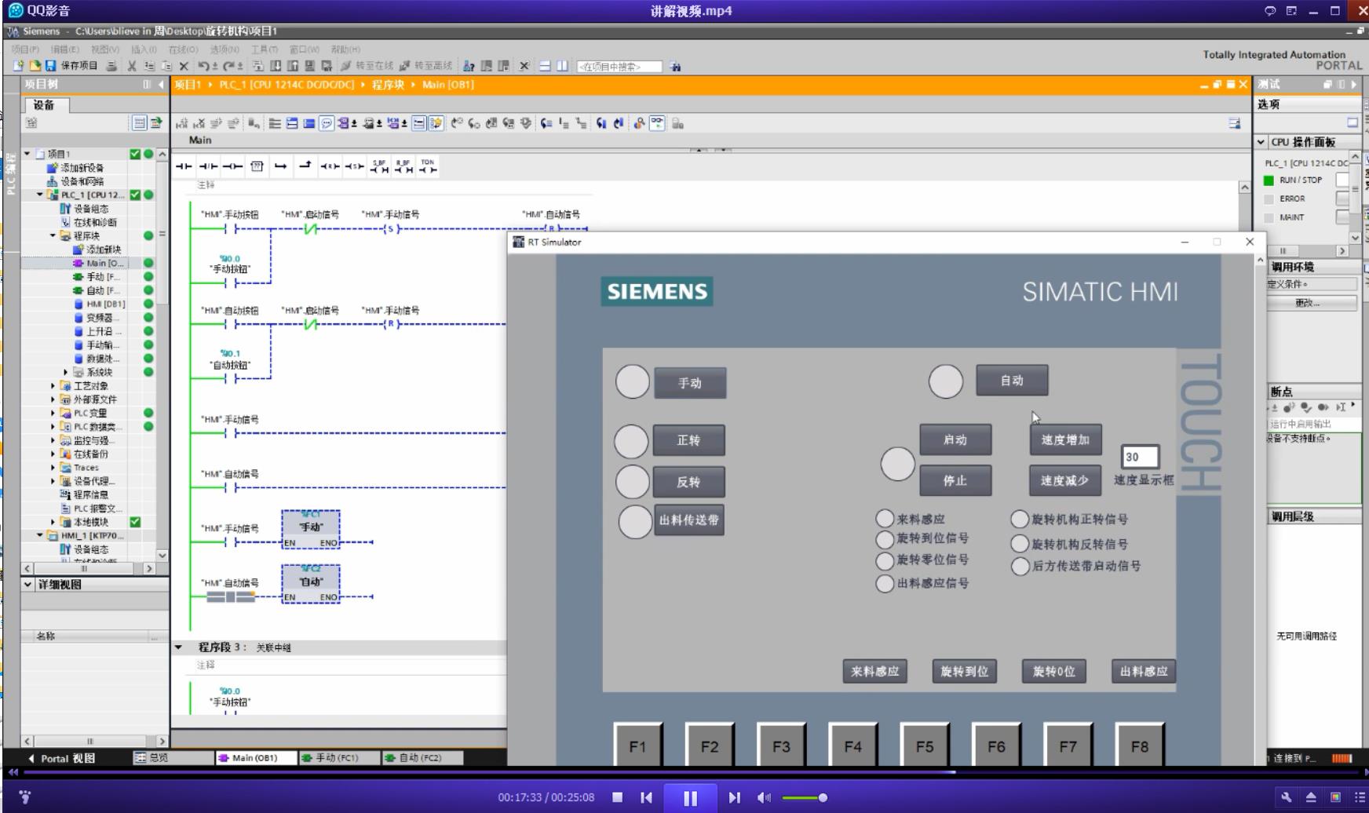1369x813 pixels.
Task: Click the 速度减少 button
Action: tap(1064, 481)
